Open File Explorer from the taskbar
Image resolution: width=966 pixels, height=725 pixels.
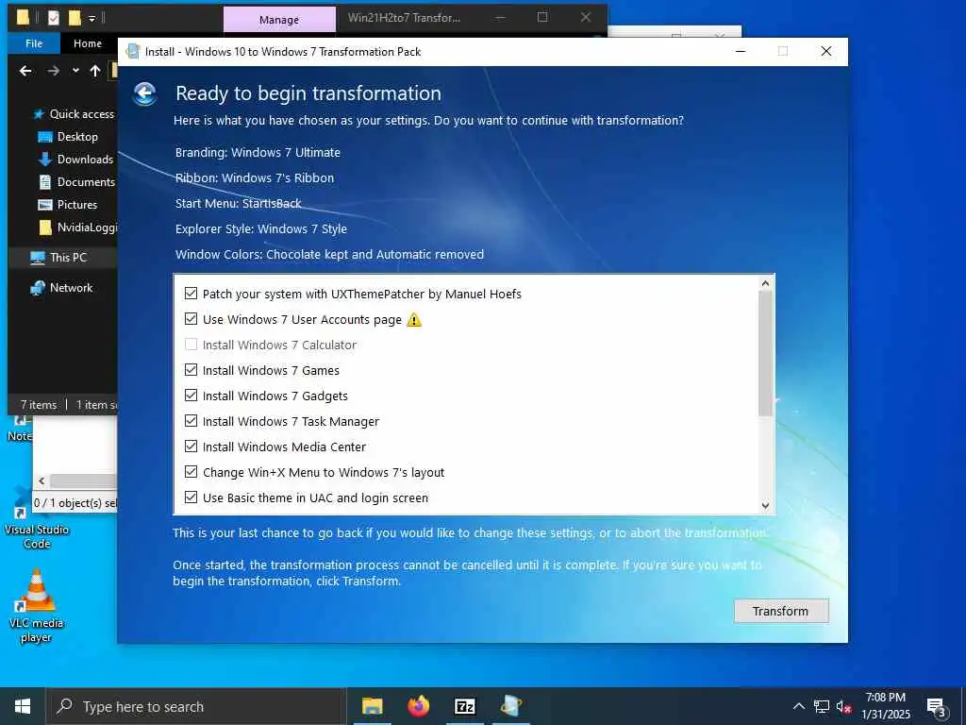click(x=372, y=706)
